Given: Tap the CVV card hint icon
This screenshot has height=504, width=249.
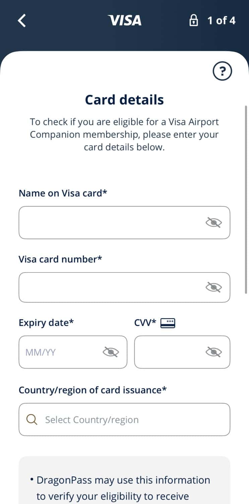Looking at the screenshot, I should 168,323.
